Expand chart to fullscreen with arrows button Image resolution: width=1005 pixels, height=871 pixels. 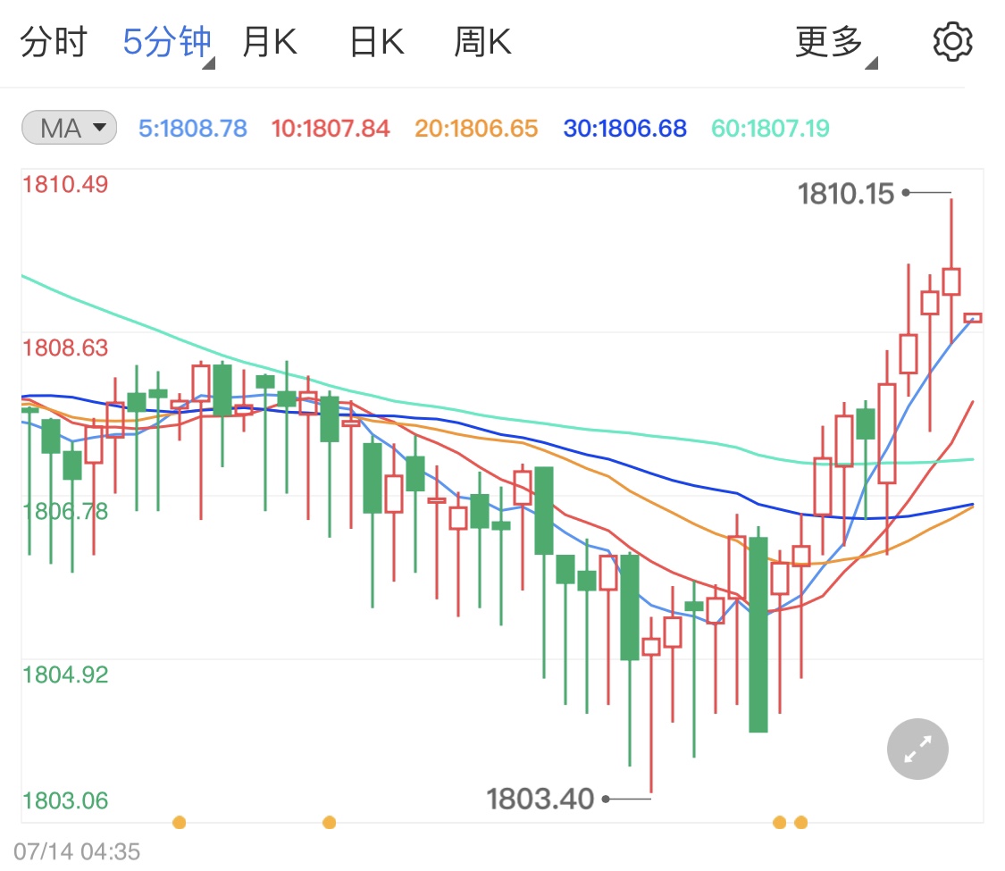(x=917, y=749)
